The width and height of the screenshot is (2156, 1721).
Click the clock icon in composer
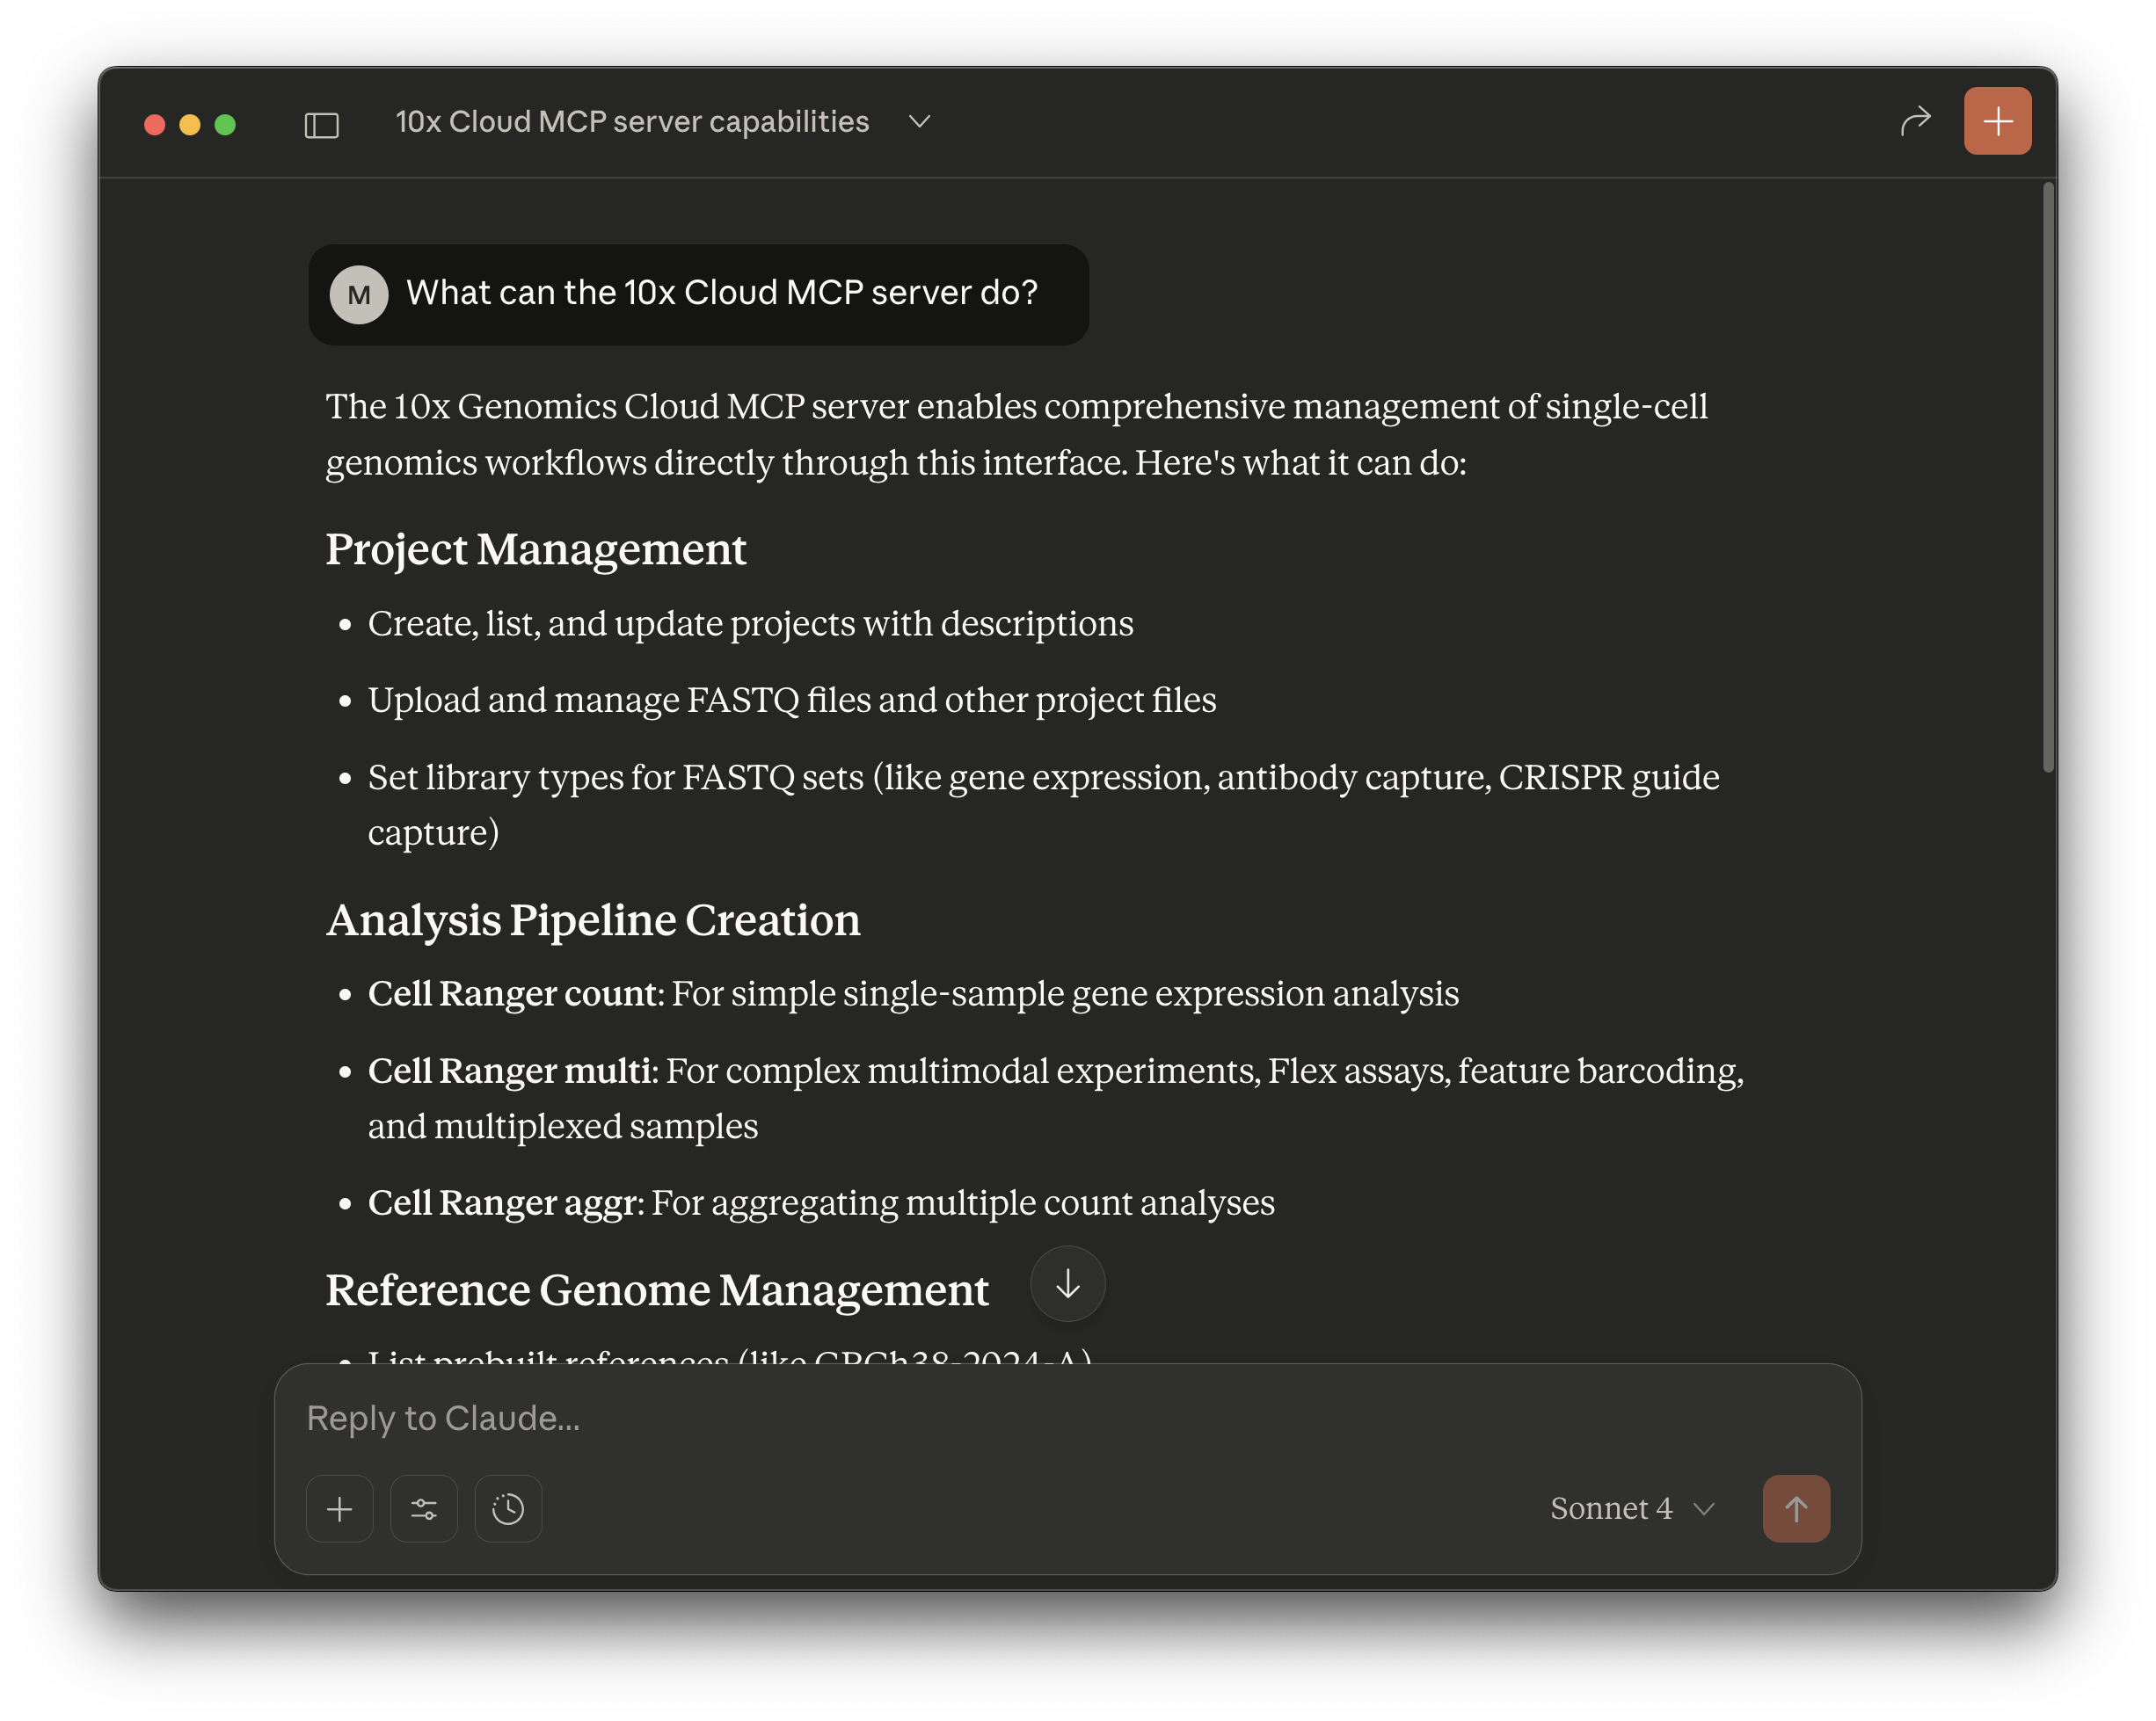pyautogui.click(x=508, y=1508)
